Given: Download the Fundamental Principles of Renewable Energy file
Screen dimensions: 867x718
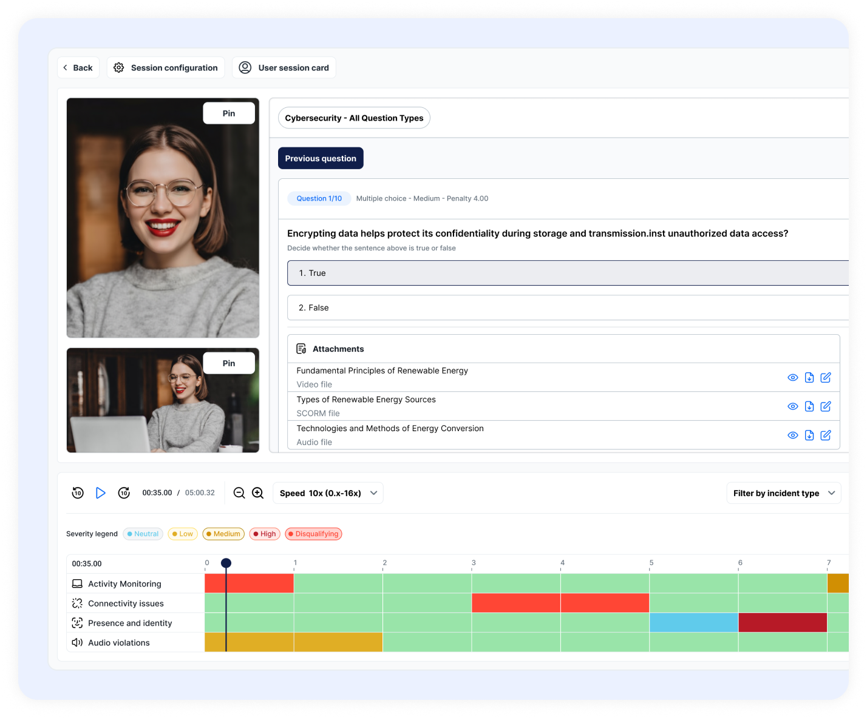Looking at the screenshot, I should [809, 378].
